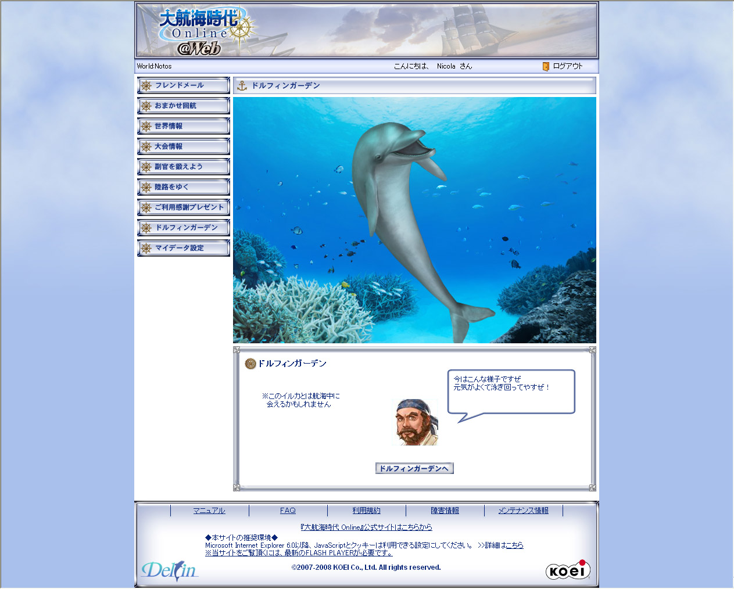
Task: Open the マニュアル footer link
Action: pos(209,511)
